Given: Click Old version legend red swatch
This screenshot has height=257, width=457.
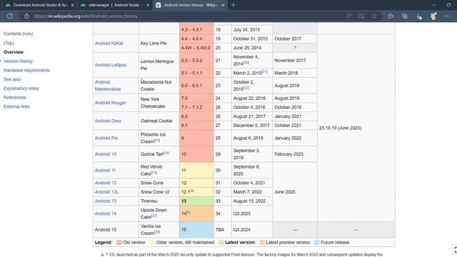Looking at the screenshot, I should pos(119,243).
